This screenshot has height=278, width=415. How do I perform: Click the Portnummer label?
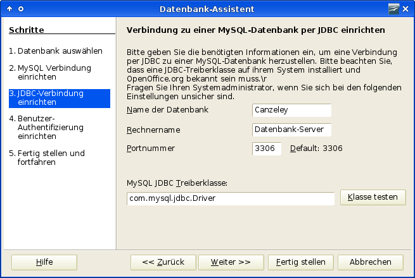[x=151, y=148]
